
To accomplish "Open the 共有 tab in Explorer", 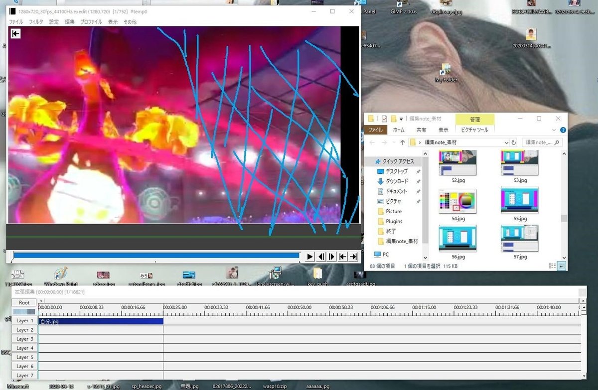I will click(x=422, y=130).
